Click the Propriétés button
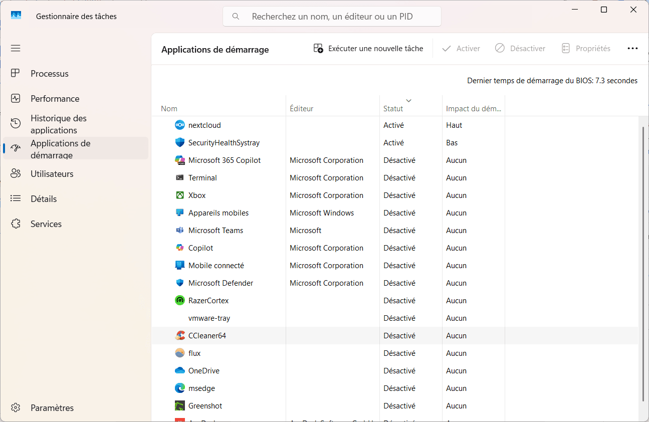 (x=586, y=48)
